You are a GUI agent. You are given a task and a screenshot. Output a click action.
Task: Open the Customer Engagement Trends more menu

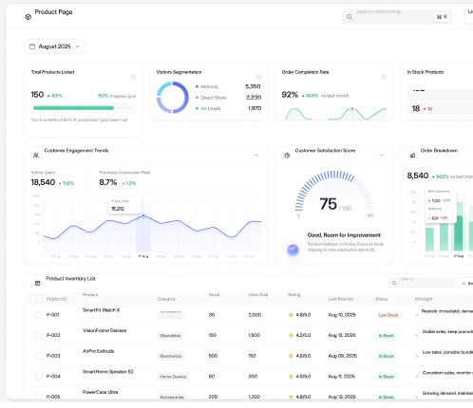click(x=256, y=156)
